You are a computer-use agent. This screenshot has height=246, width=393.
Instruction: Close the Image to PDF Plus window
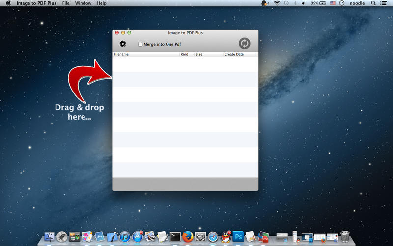coord(117,33)
